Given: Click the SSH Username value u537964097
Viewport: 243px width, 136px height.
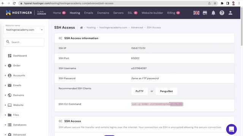Looking at the screenshot, I should pos(139,68).
